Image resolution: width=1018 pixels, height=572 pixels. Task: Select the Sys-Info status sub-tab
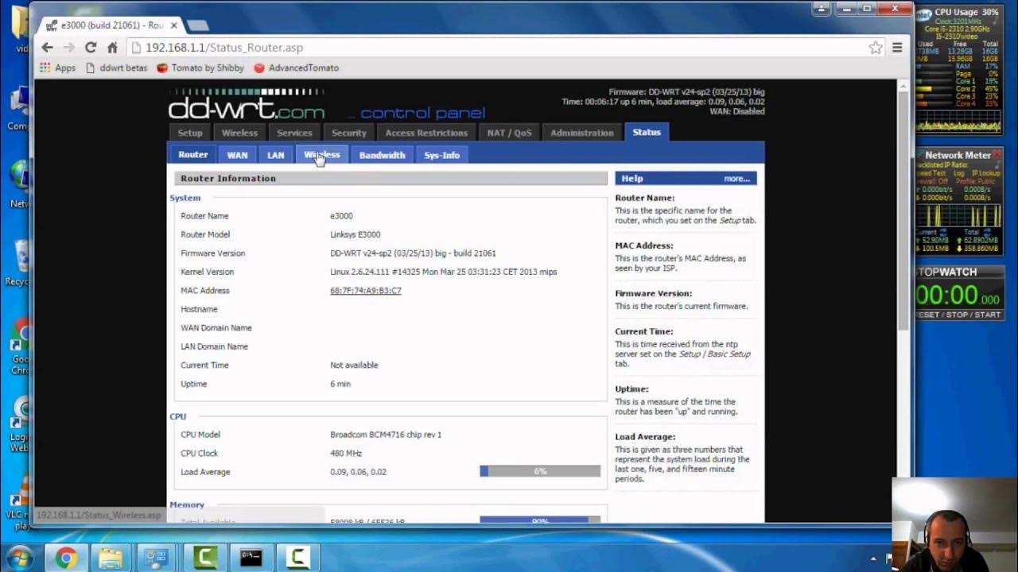pos(441,155)
